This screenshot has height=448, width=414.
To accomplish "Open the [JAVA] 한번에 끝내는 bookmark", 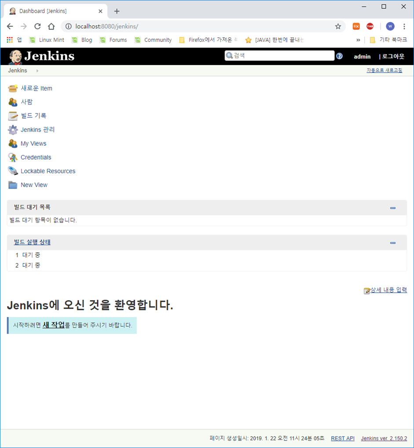I will tap(275, 40).
